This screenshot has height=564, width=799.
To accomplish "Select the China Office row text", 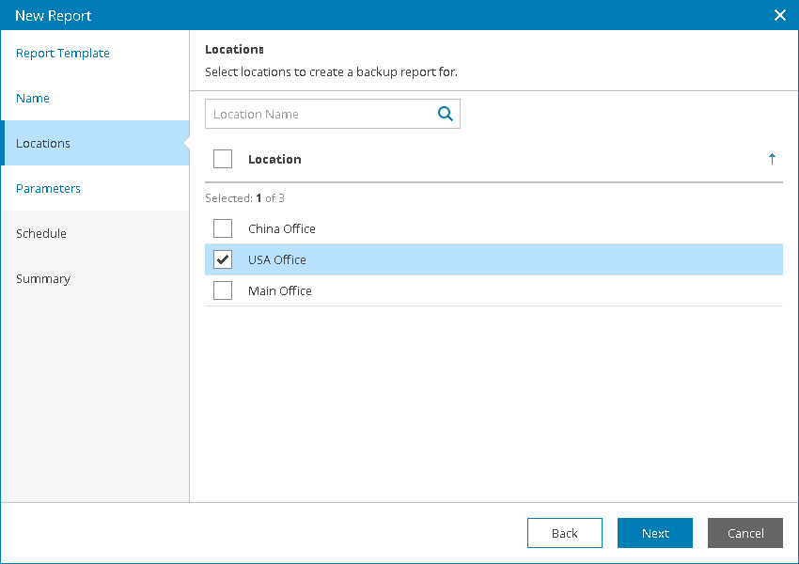I will (282, 228).
